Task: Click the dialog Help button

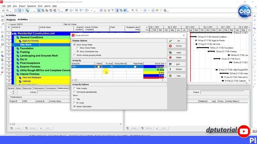Action: click(177, 76)
